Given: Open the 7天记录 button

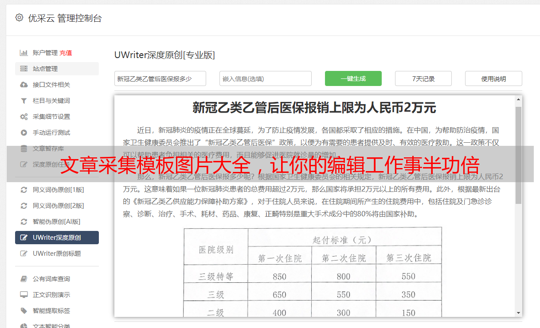Looking at the screenshot, I should (423, 78).
